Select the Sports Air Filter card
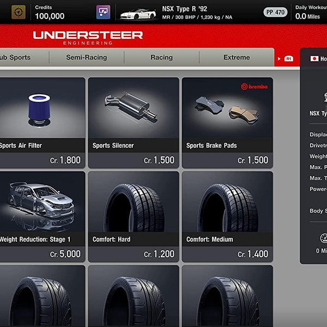327x327 pixels. coord(43,123)
